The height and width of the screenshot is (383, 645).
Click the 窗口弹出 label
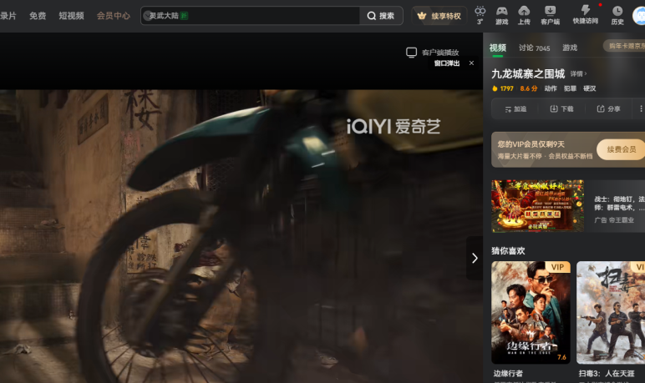click(447, 63)
